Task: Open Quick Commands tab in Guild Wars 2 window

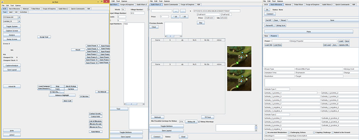Action: pyautogui.click(x=171, y=4)
